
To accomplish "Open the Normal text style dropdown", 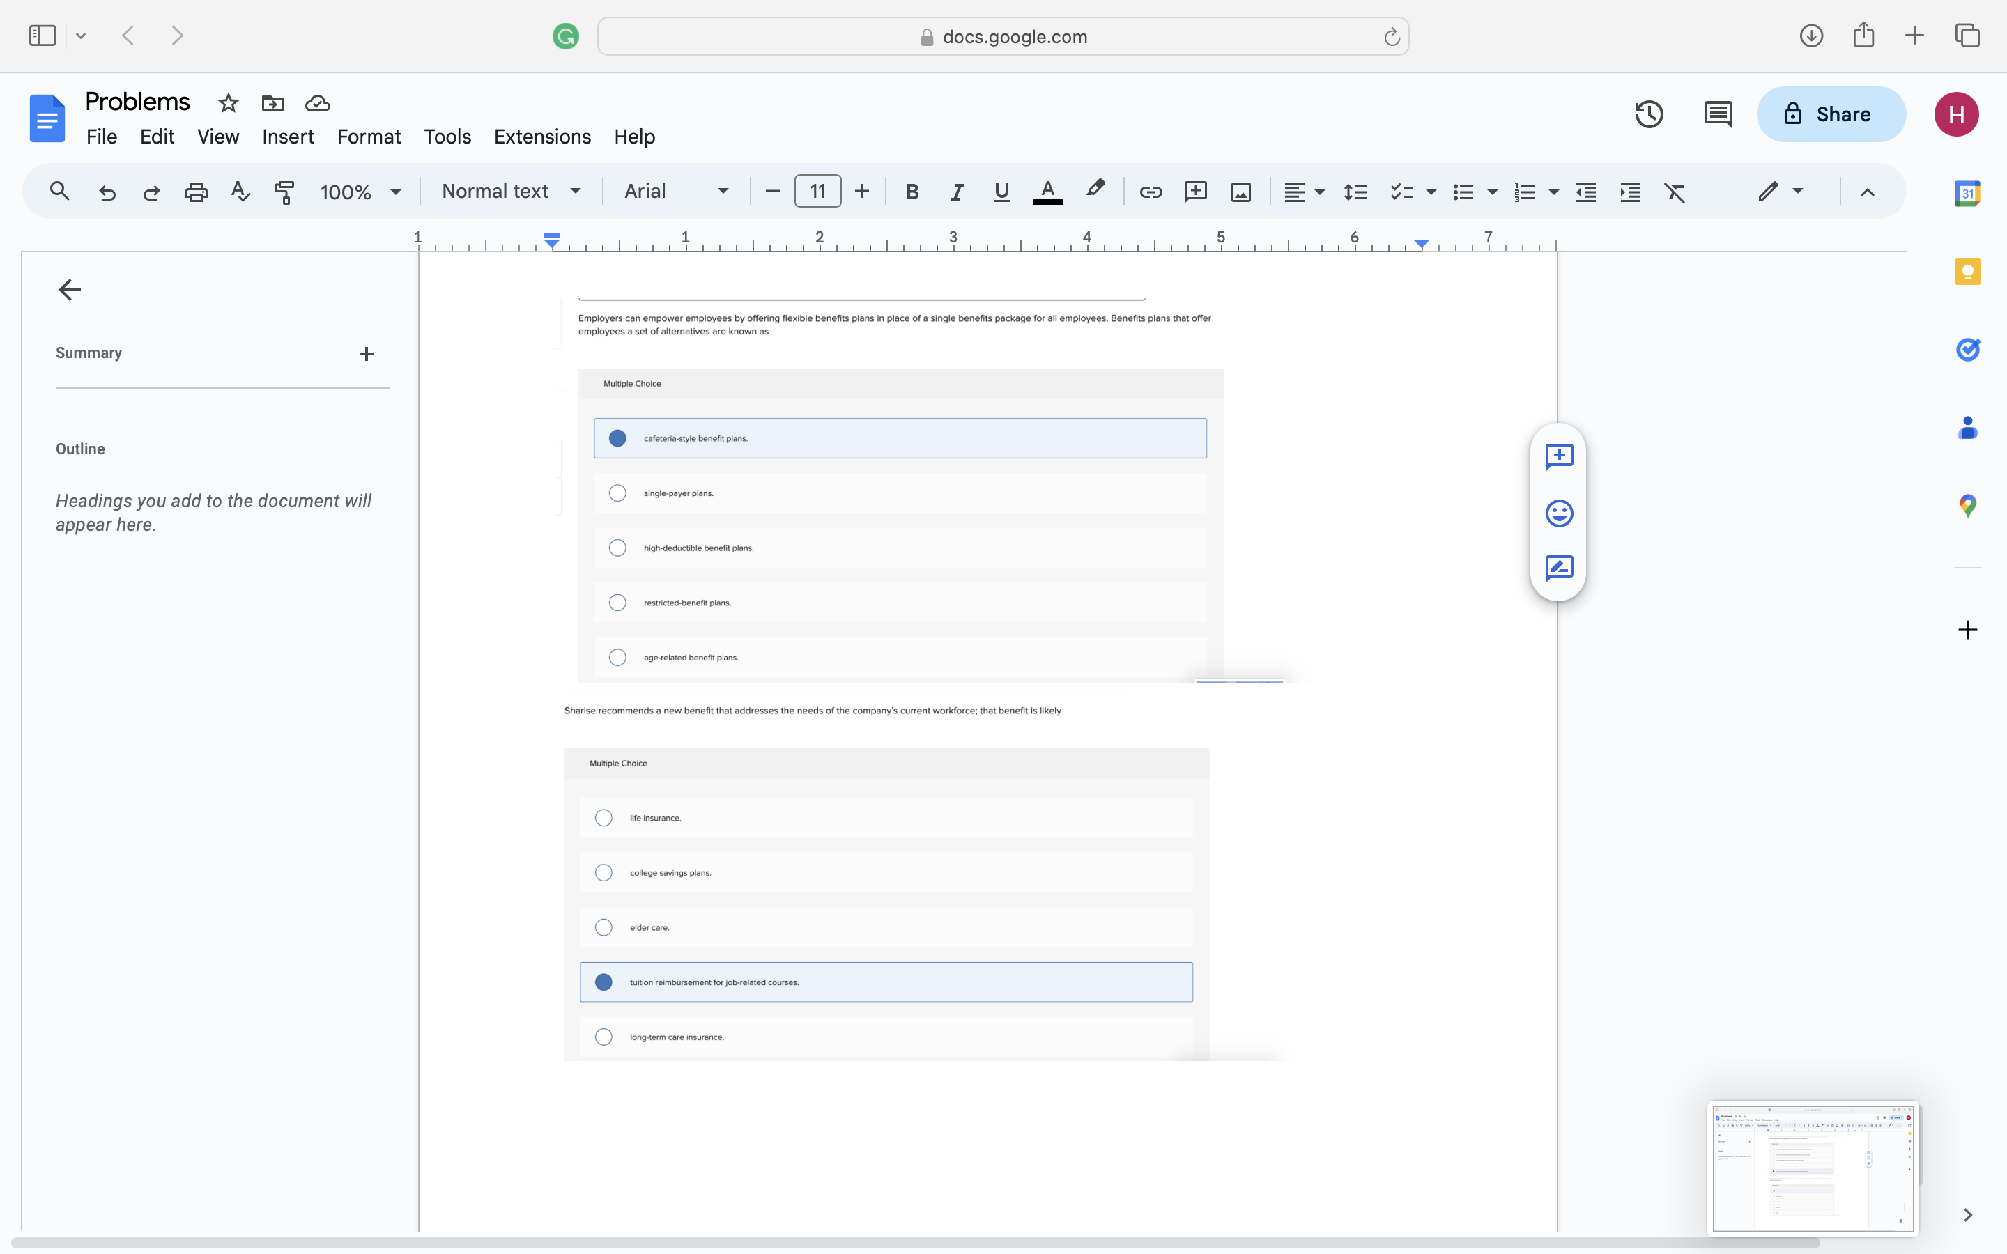I will [x=510, y=192].
